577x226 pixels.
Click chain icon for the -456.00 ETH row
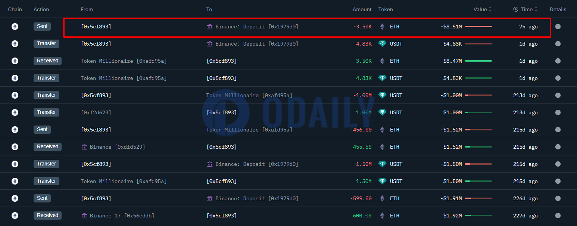tap(15, 130)
